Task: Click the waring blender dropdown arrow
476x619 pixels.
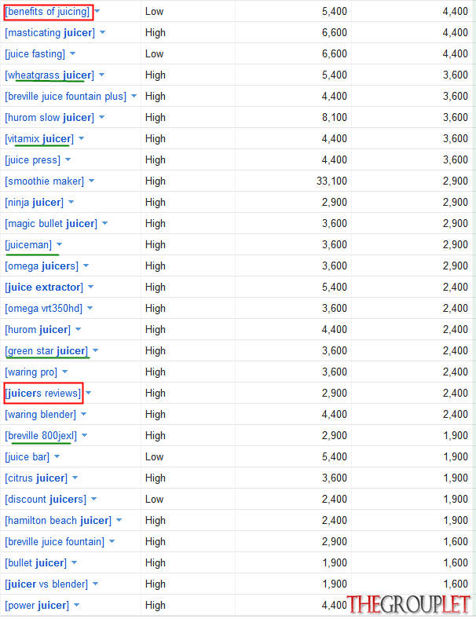Action: click(84, 415)
